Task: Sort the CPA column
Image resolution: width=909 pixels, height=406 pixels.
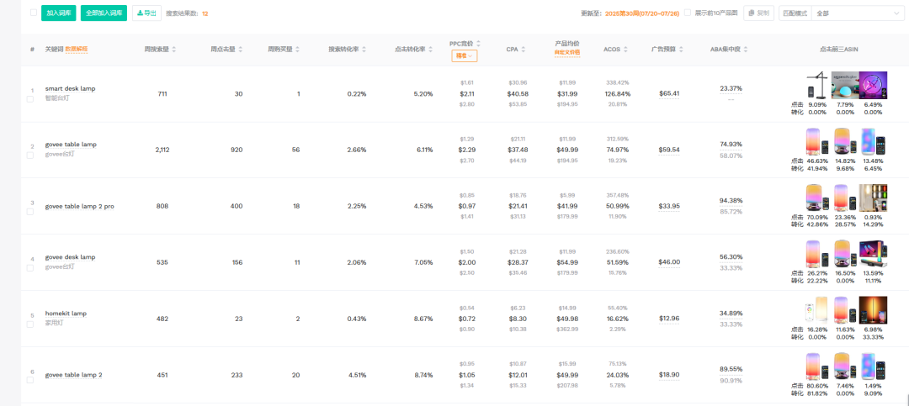Action: pos(524,50)
